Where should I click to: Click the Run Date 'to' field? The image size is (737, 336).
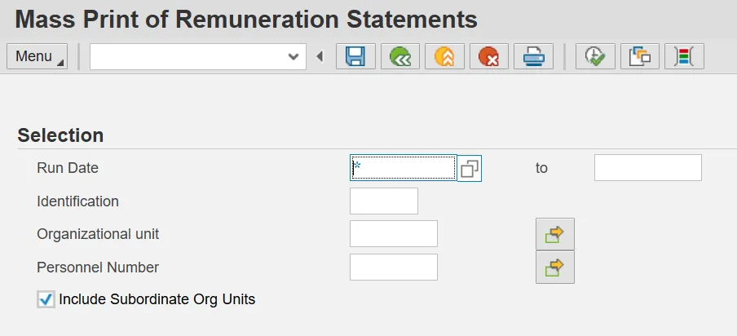647,168
